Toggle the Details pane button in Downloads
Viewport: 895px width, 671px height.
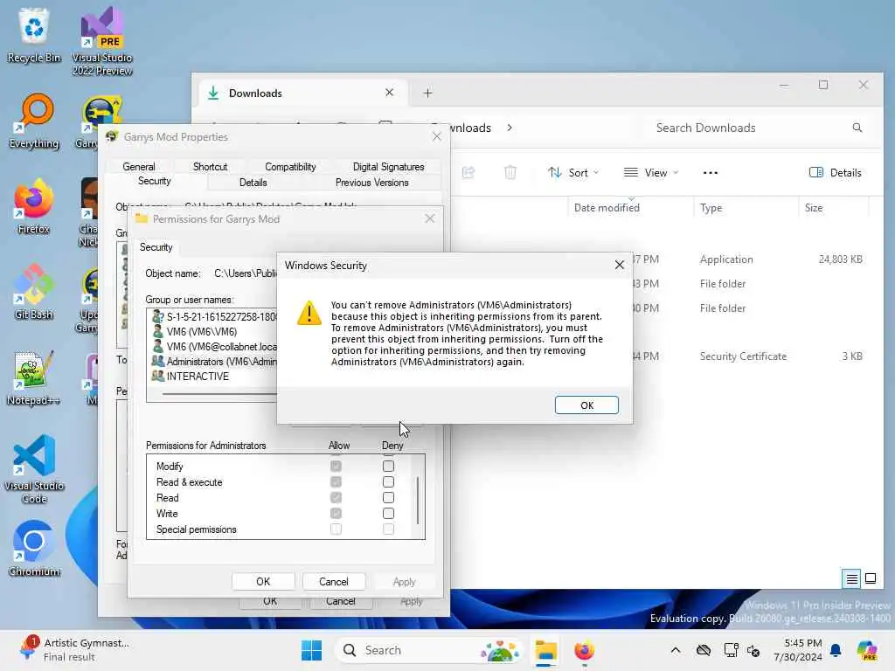coord(835,172)
